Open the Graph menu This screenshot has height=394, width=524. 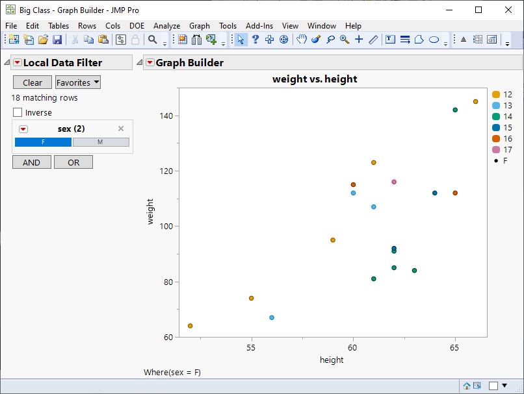pos(200,26)
